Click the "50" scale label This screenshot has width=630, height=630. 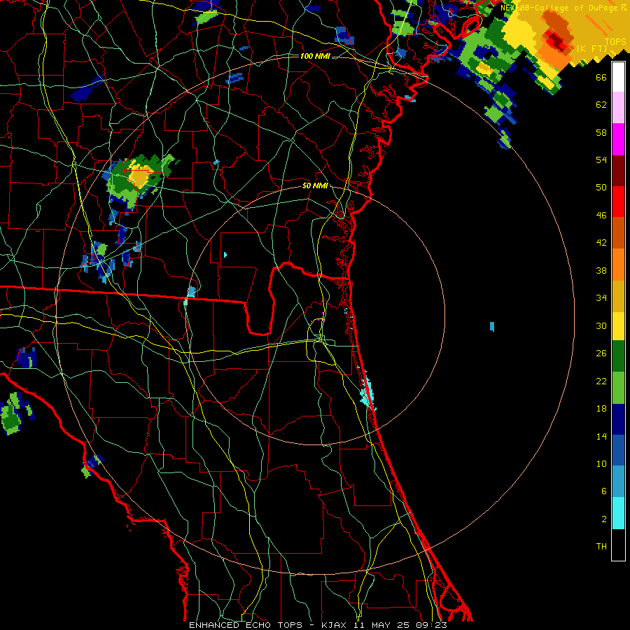[x=601, y=187]
